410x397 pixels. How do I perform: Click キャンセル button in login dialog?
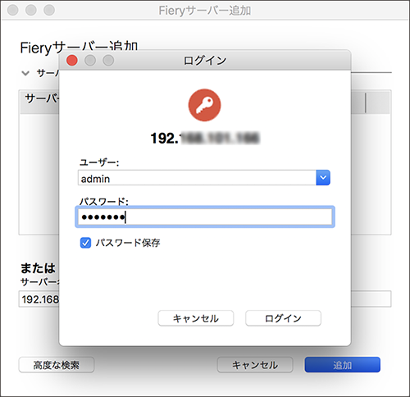[x=196, y=318]
